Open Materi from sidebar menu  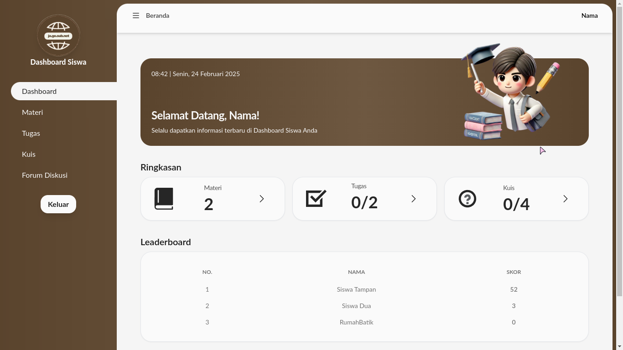pos(32,112)
